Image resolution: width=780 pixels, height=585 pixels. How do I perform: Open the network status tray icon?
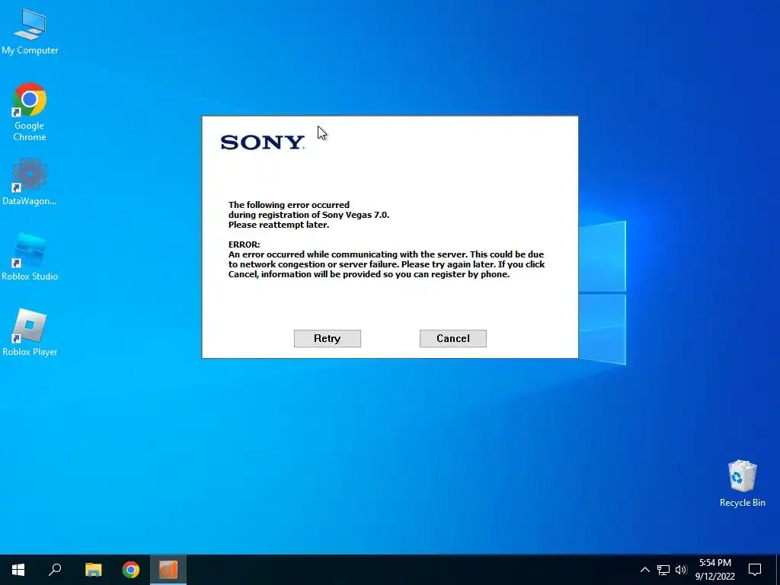point(663,570)
